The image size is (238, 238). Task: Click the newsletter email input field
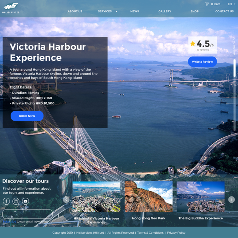[27, 214]
